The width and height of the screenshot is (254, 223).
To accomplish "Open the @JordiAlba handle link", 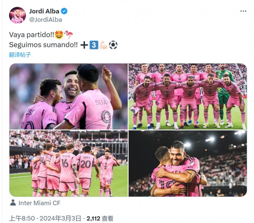I will (45, 20).
